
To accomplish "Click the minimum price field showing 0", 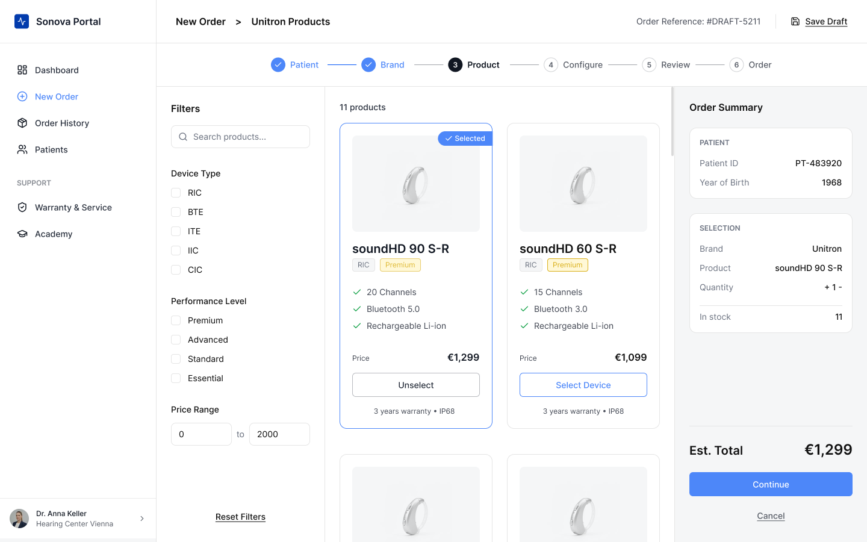I will point(201,434).
